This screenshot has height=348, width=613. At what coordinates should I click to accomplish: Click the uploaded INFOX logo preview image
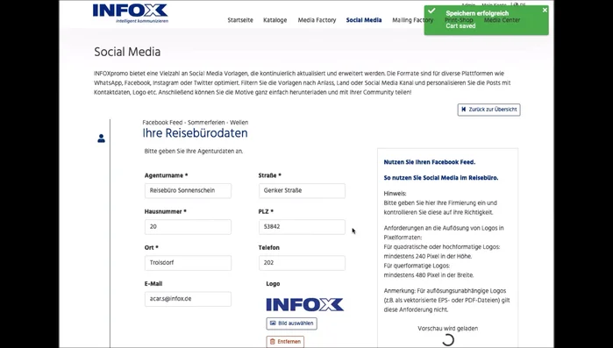click(305, 305)
